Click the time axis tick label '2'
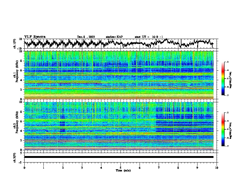Viewport: 244px width, 188px height. pyautogui.click(x=63, y=168)
